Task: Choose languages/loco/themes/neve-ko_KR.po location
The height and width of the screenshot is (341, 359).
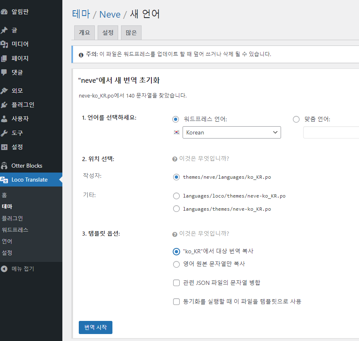Action: (x=176, y=196)
